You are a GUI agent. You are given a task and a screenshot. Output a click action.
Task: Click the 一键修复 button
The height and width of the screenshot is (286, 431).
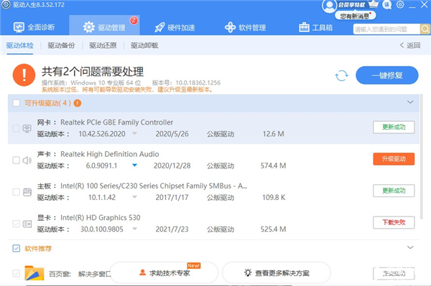(387, 75)
